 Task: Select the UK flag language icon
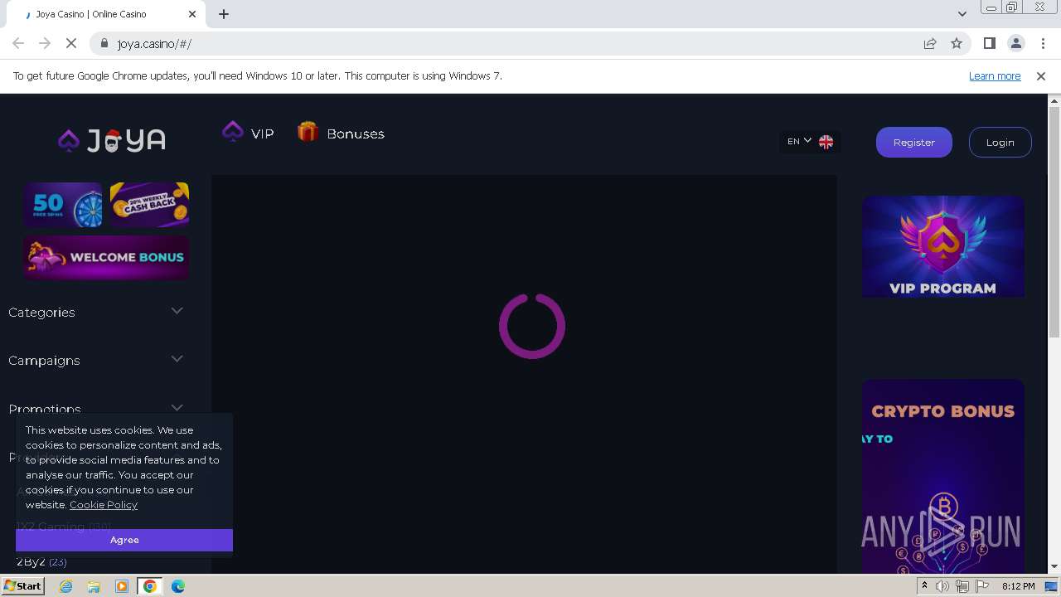click(826, 142)
